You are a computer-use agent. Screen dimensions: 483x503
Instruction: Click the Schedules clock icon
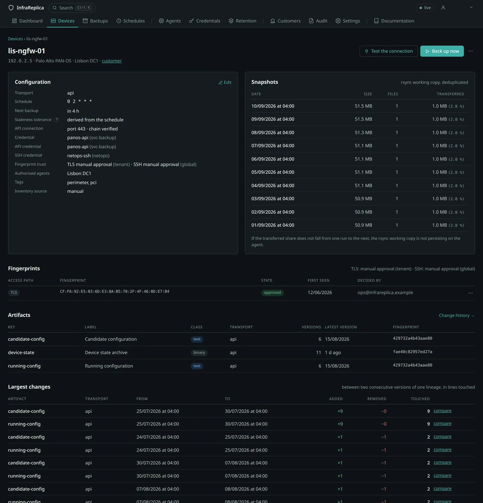point(119,21)
